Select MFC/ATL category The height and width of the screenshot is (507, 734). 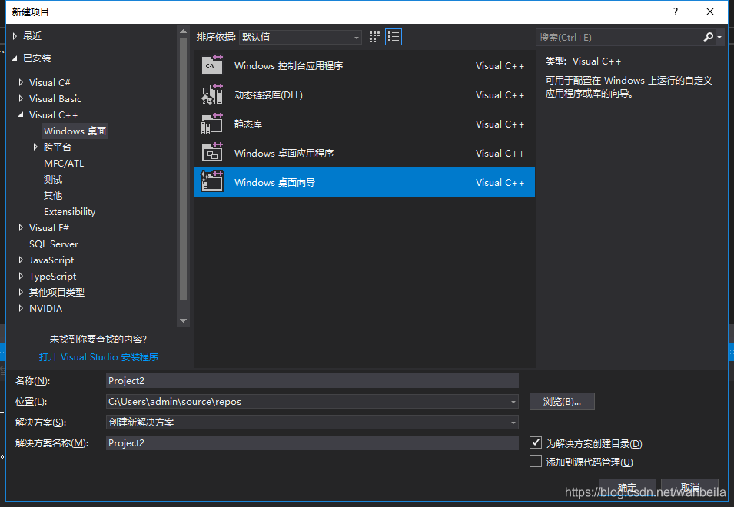[64, 163]
